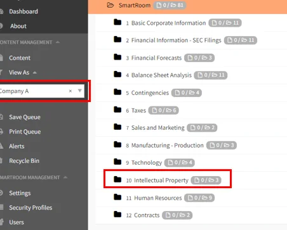
Task: Click the Intellectual Property folder icon
Action: coord(117,179)
